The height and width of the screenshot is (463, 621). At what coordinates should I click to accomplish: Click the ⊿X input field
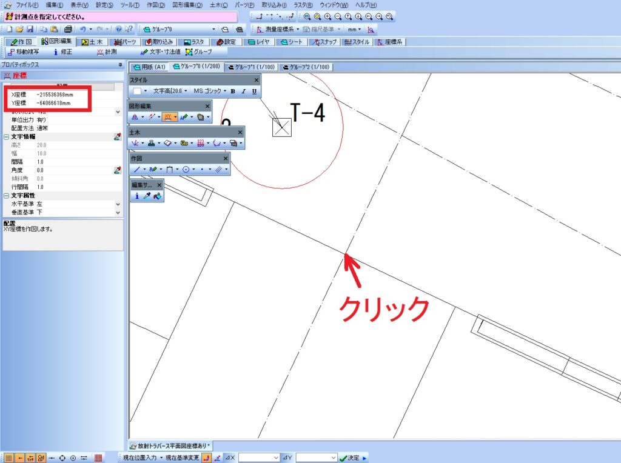coord(259,458)
